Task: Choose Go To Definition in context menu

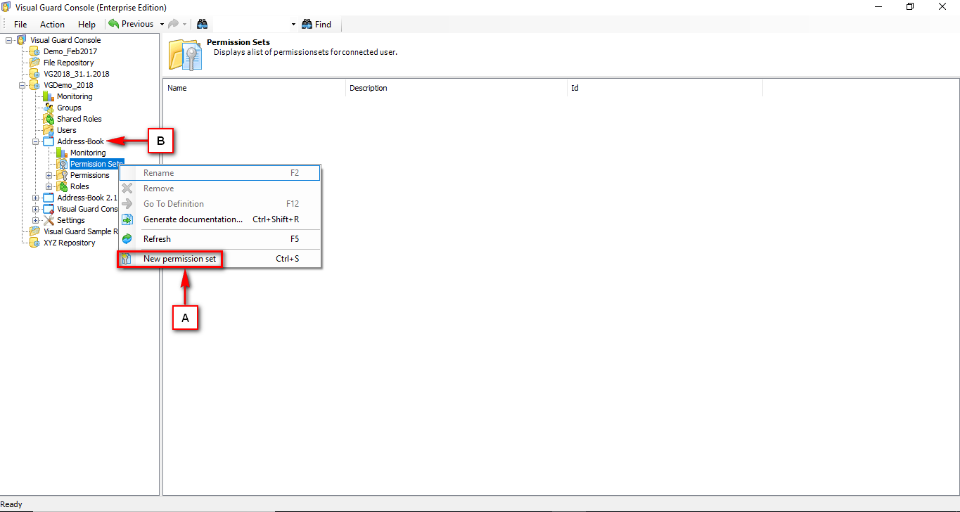Action: pyautogui.click(x=219, y=204)
